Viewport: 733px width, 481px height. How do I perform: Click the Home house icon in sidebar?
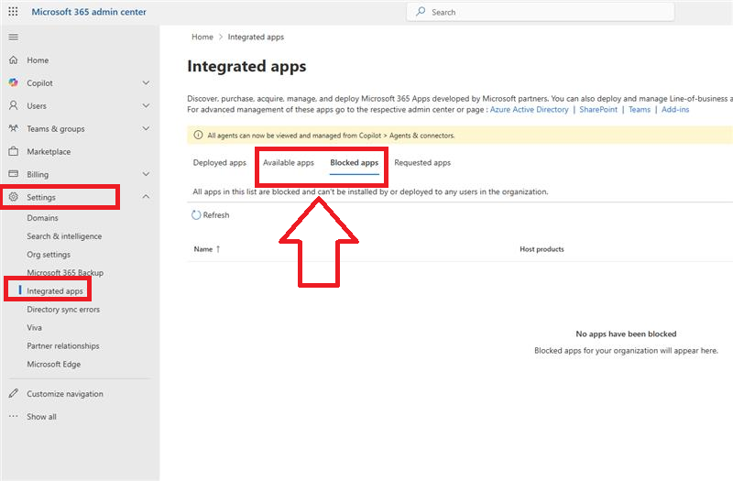(x=14, y=60)
